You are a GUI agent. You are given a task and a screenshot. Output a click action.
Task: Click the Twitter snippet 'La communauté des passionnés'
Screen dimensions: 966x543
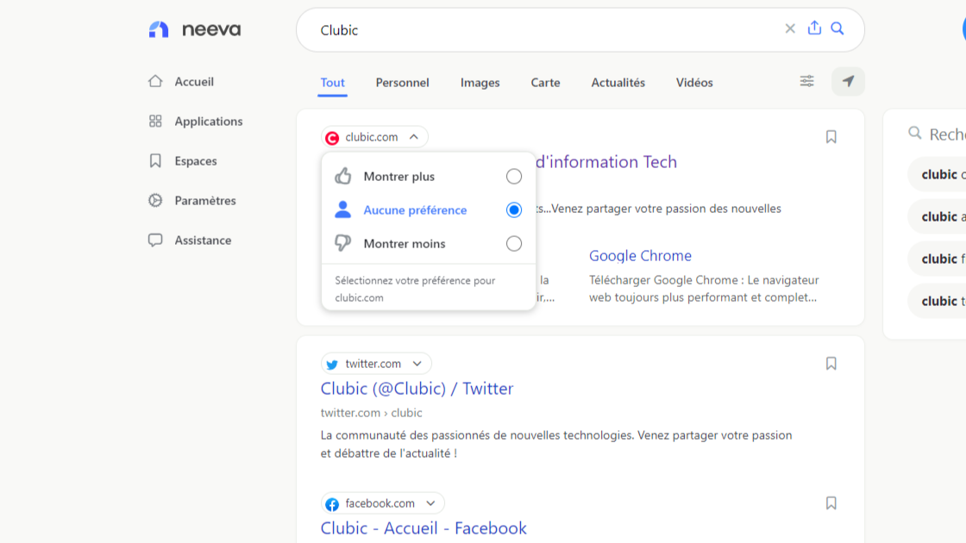click(556, 444)
